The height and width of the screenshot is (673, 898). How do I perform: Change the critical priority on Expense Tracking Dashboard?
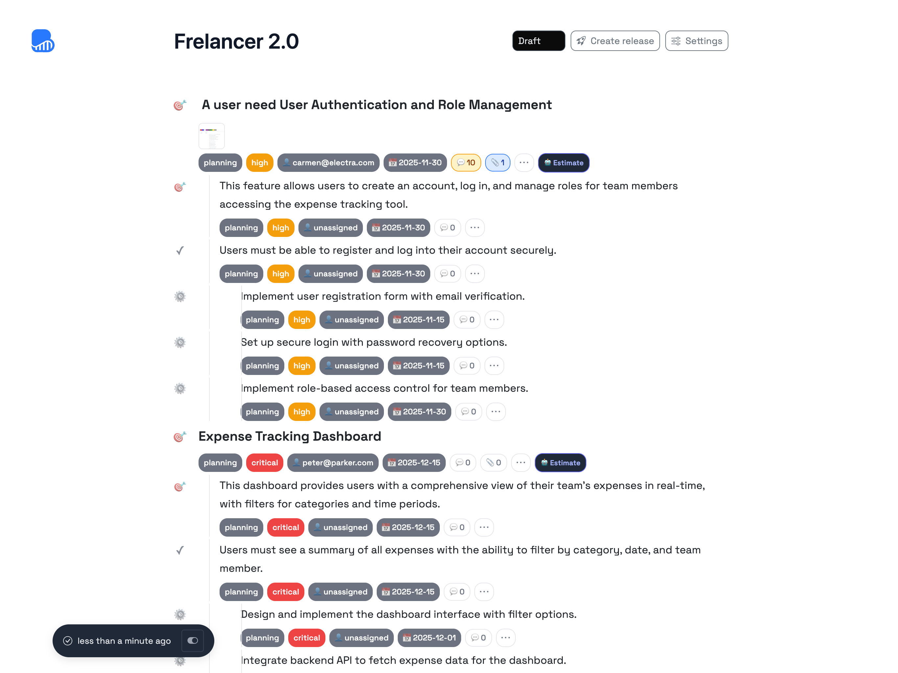[264, 463]
